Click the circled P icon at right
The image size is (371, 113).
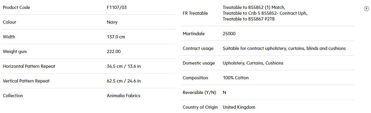click(366, 9)
